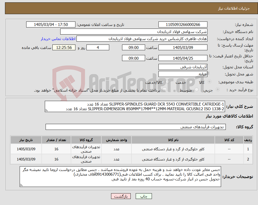The height and width of the screenshot is (205, 258).
Task: Click goods group cell in row 2
Action: [x=86, y=159]
